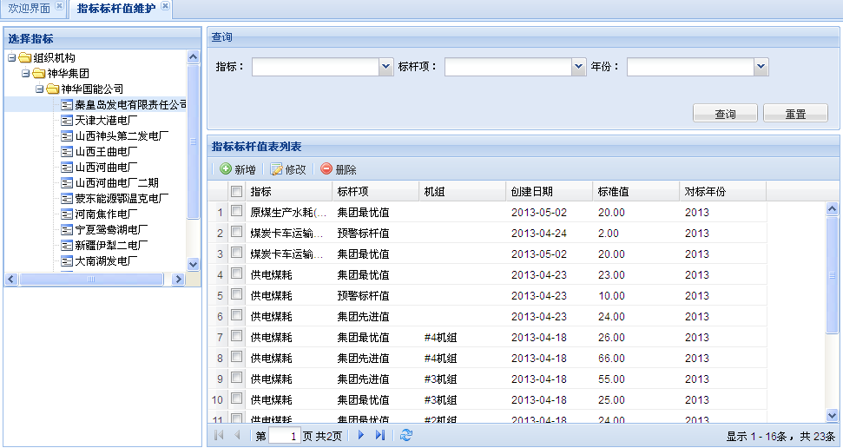Open the 标杆项 dropdown
The width and height of the screenshot is (843, 448).
578,67
